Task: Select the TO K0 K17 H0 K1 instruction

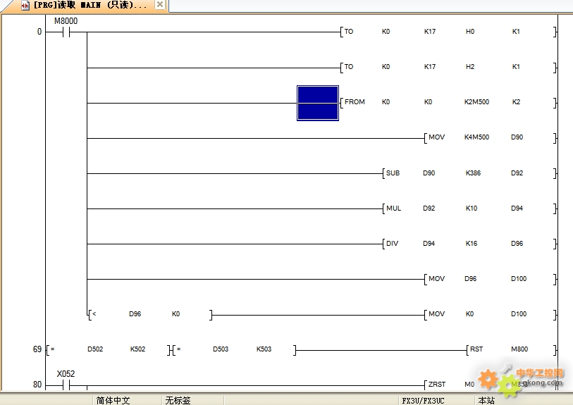Action: [448, 32]
